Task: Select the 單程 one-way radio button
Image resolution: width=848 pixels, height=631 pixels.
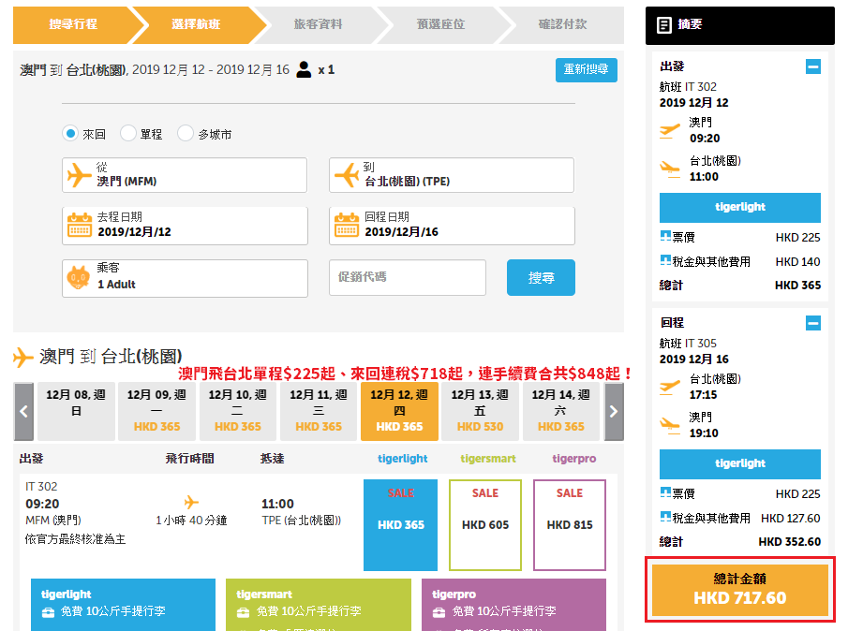Action: [128, 133]
